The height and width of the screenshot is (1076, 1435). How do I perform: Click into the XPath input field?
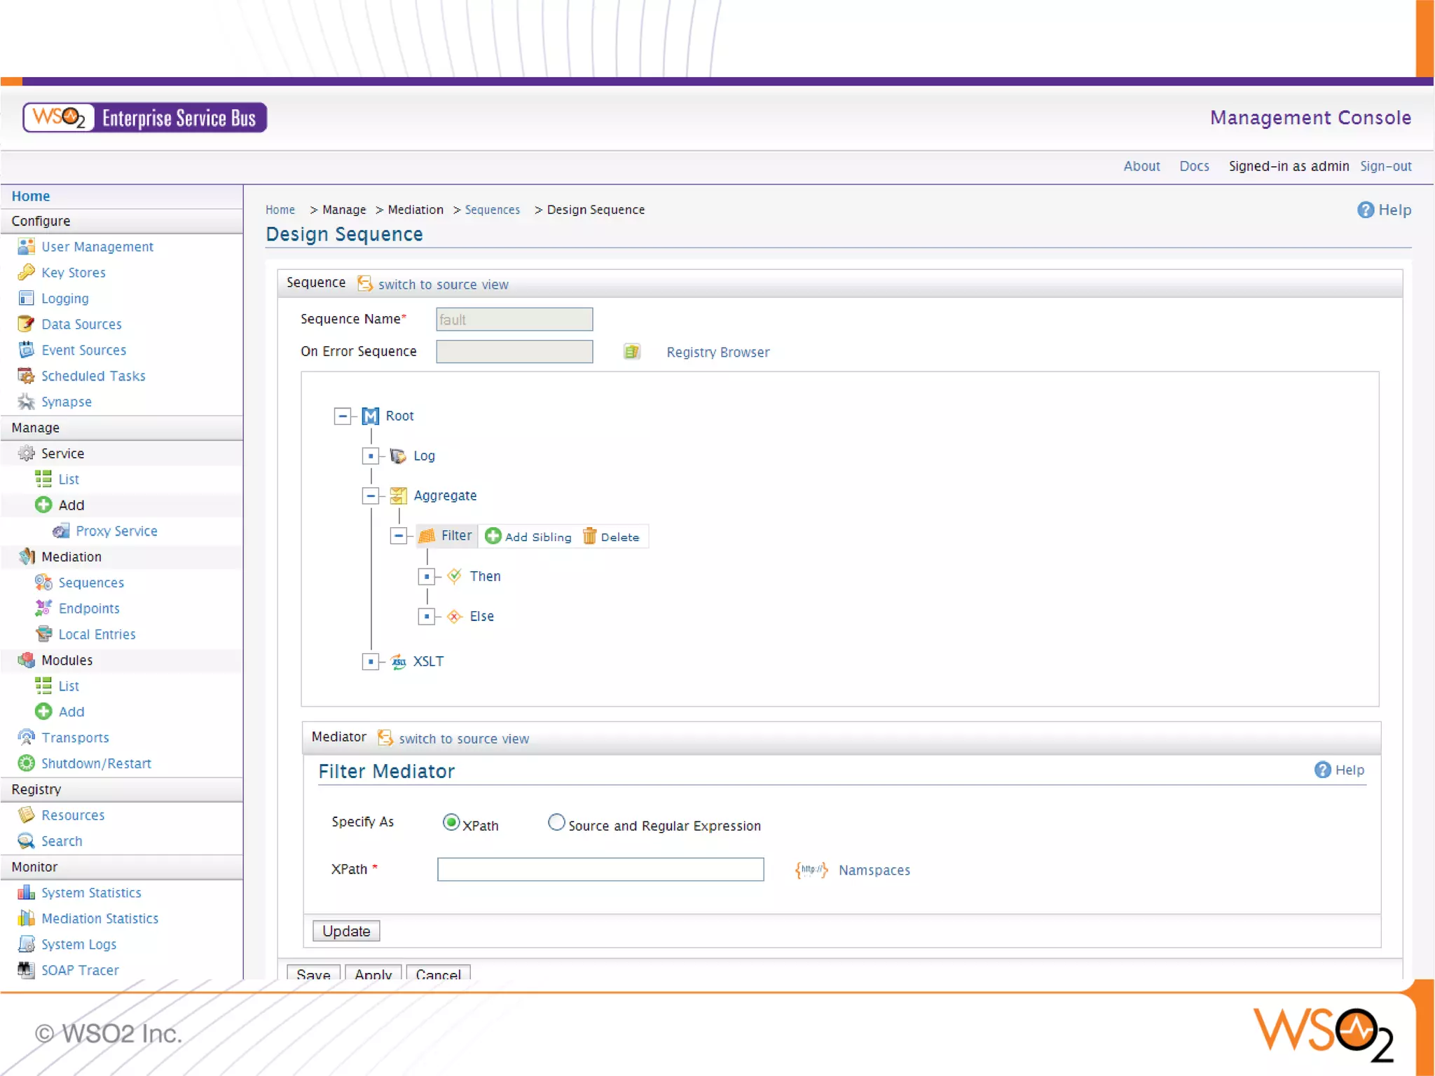coord(600,869)
